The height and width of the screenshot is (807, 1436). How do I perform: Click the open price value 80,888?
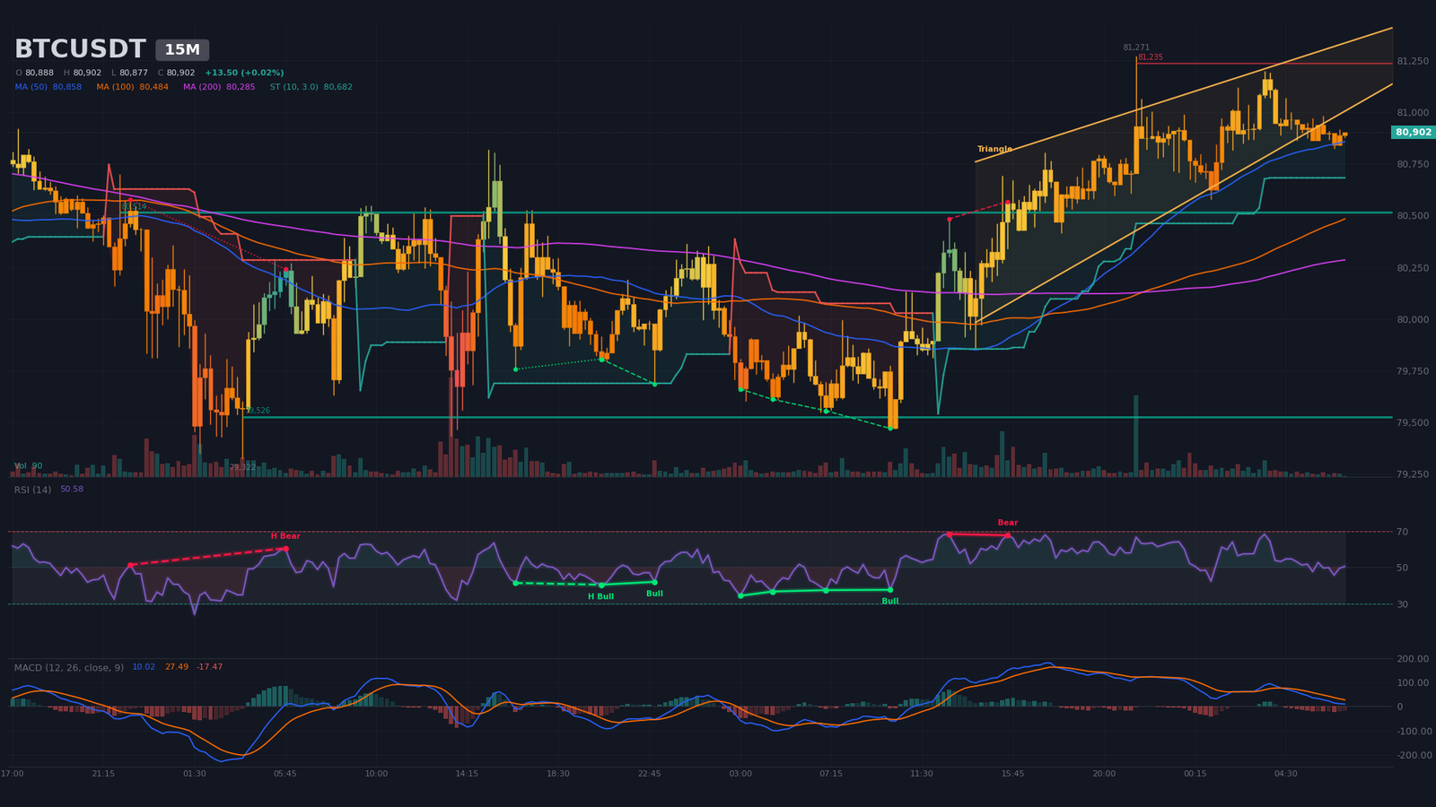39,73
